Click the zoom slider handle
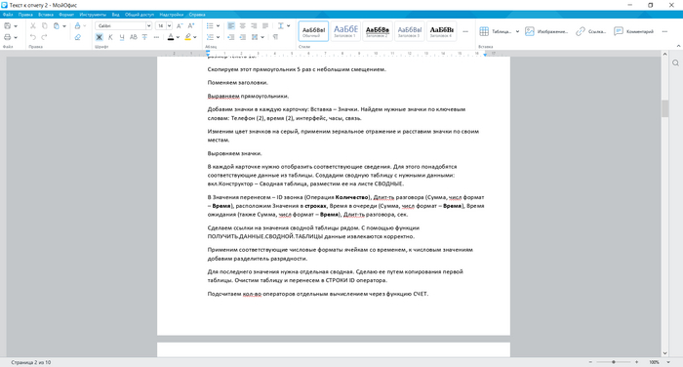683x367 pixels. (614, 362)
